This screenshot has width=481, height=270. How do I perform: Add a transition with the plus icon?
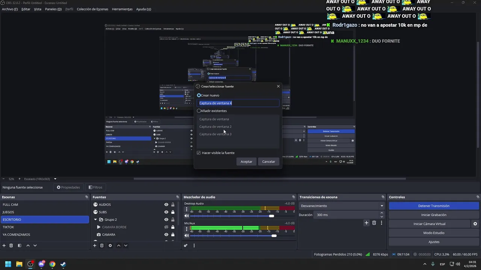tap(366, 223)
